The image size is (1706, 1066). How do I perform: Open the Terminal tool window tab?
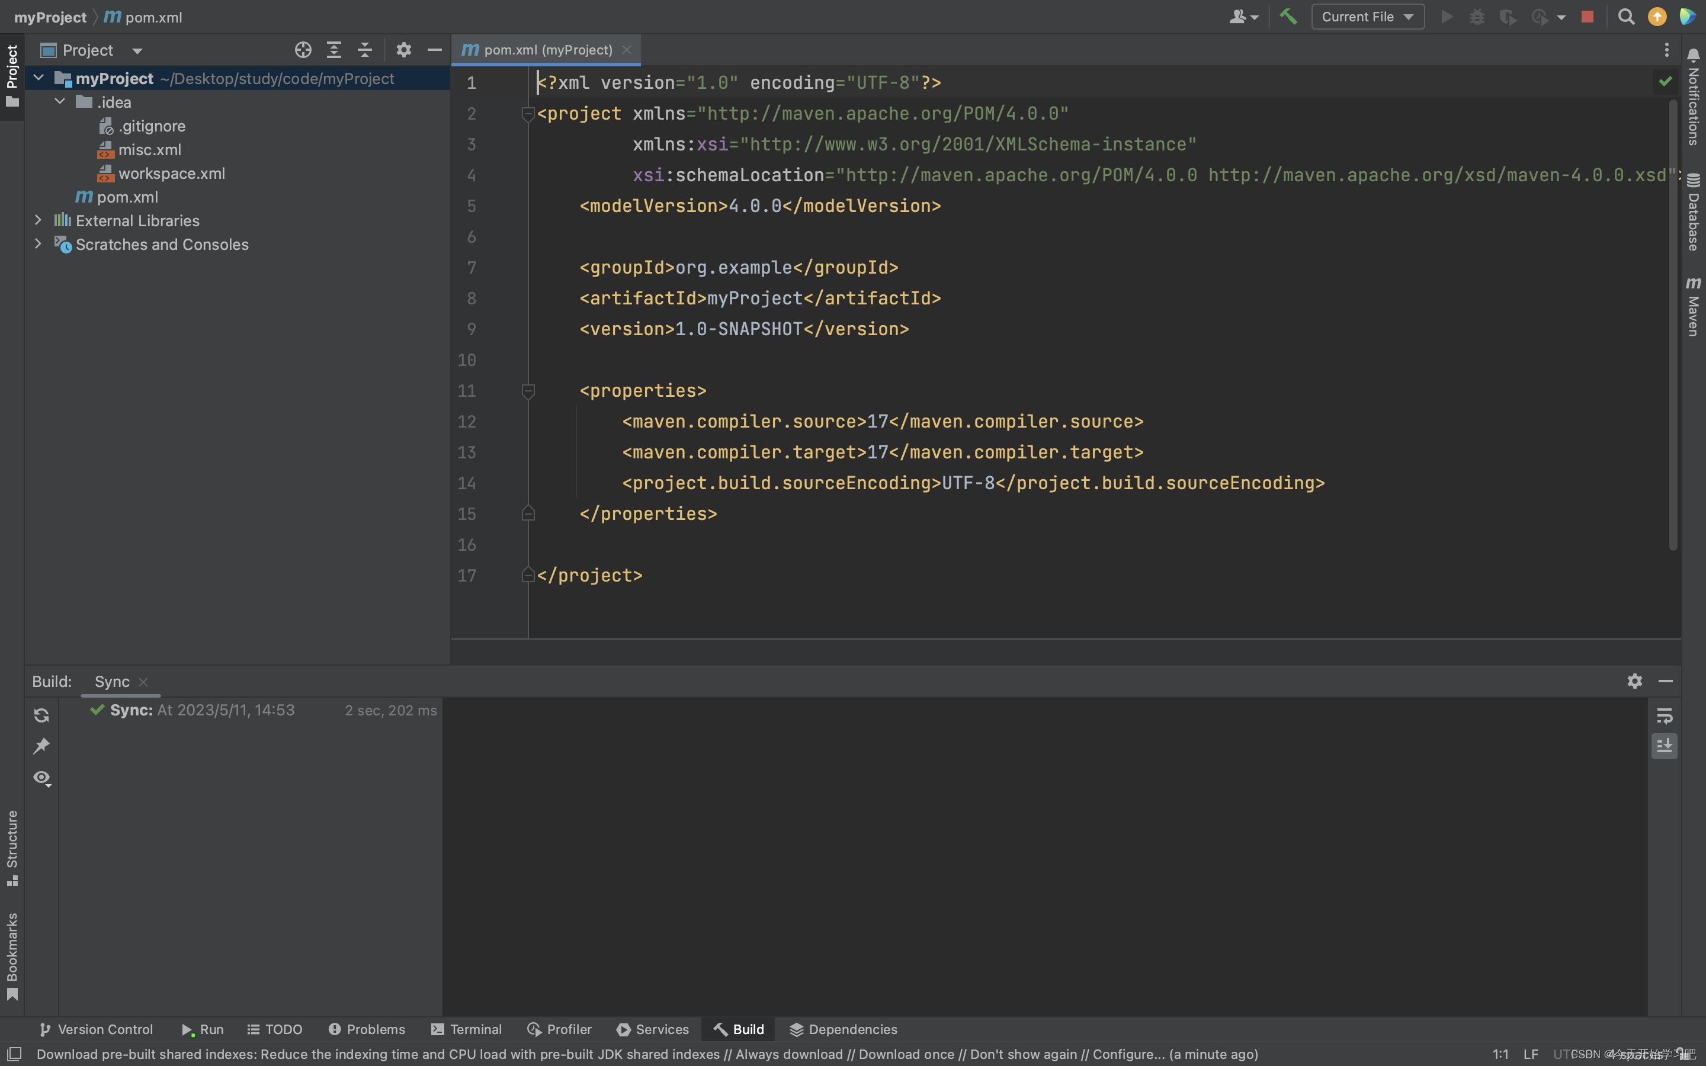(x=467, y=1029)
